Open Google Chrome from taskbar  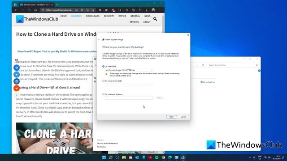click(163, 157)
